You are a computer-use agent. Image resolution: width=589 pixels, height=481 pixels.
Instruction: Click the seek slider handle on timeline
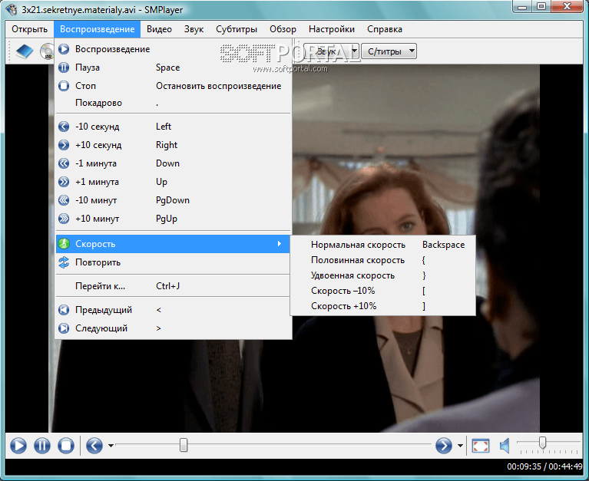[184, 445]
